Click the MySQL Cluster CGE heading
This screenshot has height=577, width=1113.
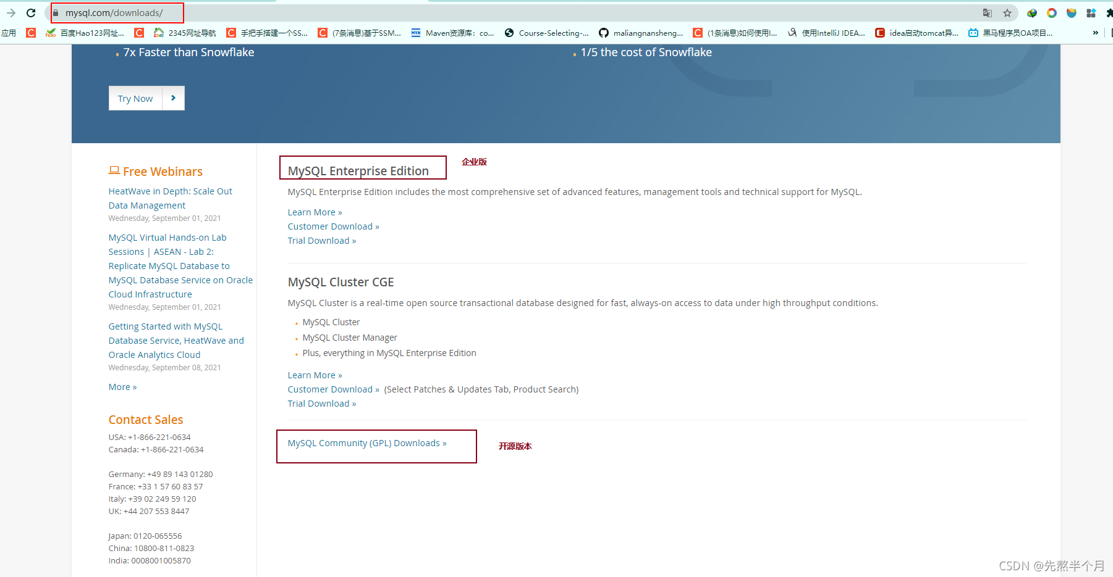pos(341,282)
